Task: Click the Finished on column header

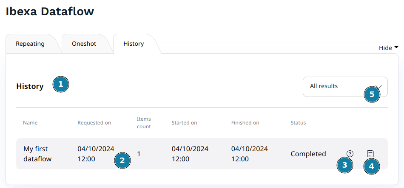Action: (245, 123)
